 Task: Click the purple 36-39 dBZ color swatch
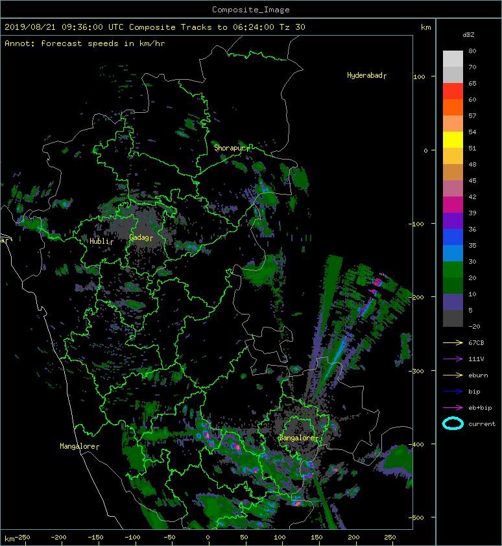(453, 221)
